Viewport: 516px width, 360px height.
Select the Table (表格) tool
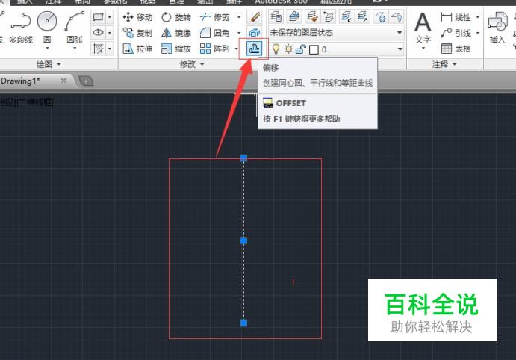pyautogui.click(x=456, y=49)
